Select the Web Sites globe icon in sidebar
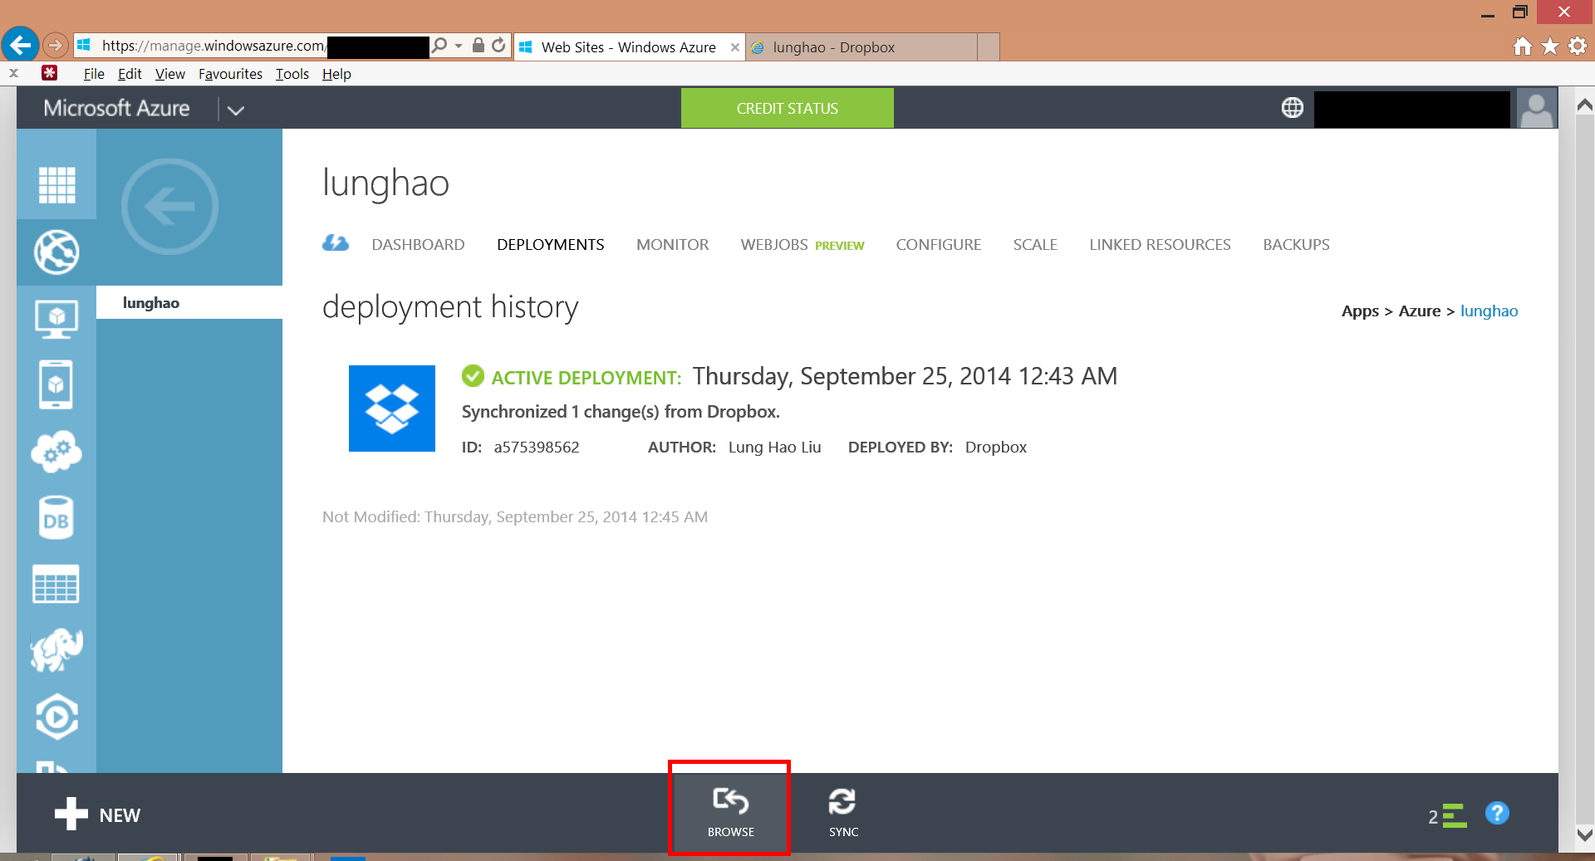 click(56, 252)
